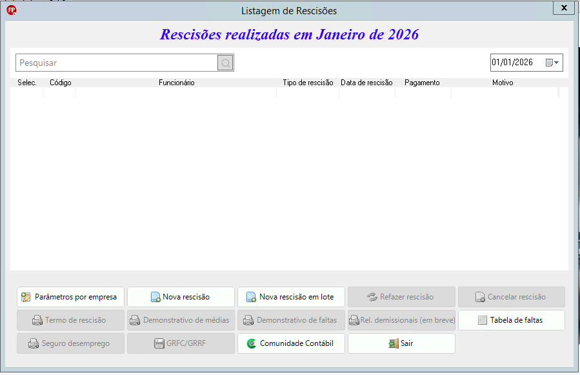Image resolution: width=580 pixels, height=375 pixels.
Task: Open Tabela de faltas
Action: 512,320
